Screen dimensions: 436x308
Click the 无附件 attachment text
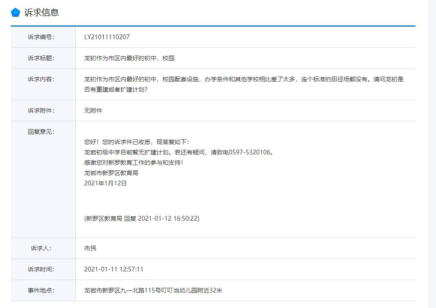(x=93, y=110)
